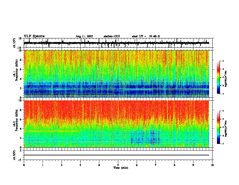Click time axis tick label "7"

(x=156, y=165)
